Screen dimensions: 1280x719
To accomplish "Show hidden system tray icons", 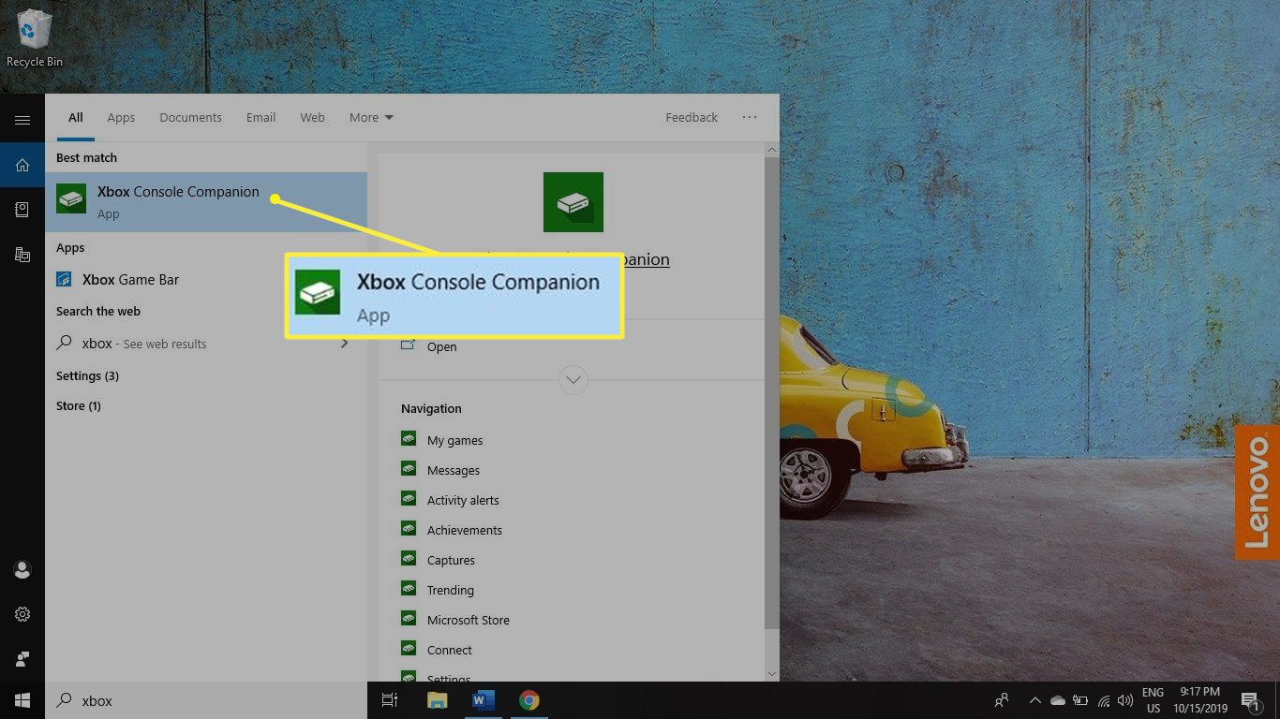I will [x=1035, y=700].
